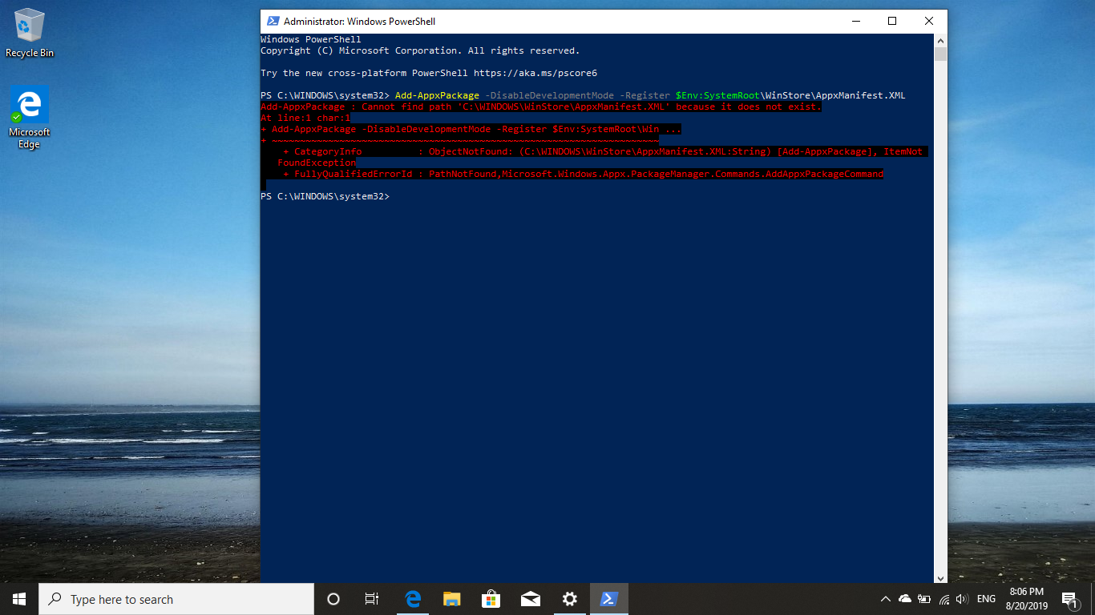Click the active PowerShell taskbar button
The width and height of the screenshot is (1095, 615).
[x=609, y=599]
